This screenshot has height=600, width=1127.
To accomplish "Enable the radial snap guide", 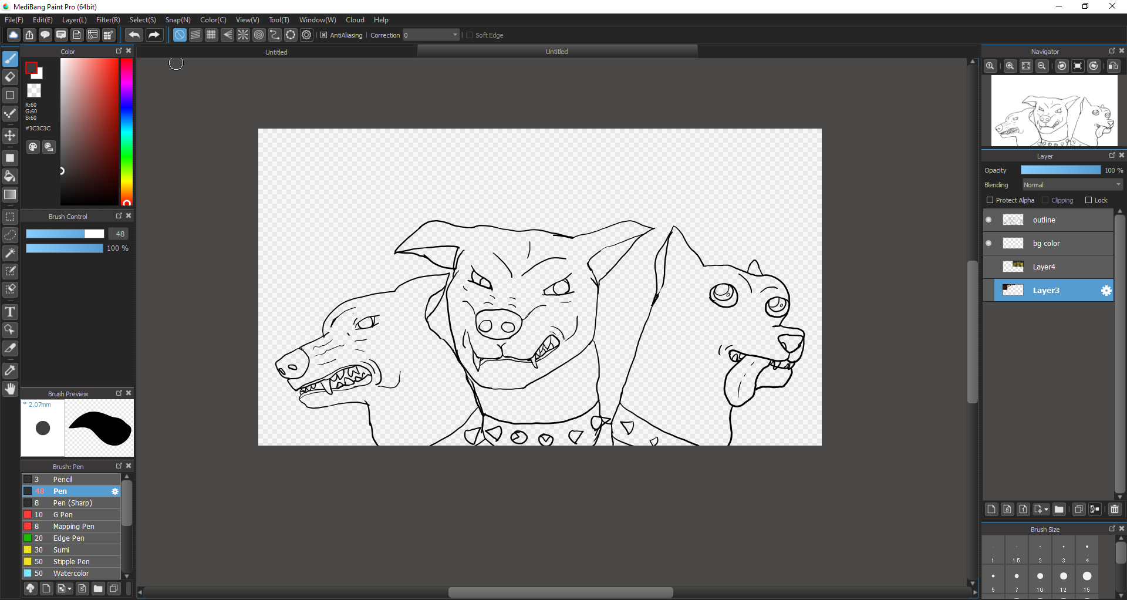I will [243, 35].
